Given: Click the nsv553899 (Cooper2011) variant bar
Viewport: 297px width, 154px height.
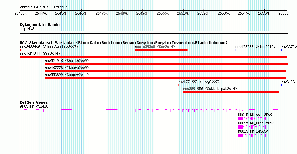Looking at the screenshot, I should (x=166, y=78).
